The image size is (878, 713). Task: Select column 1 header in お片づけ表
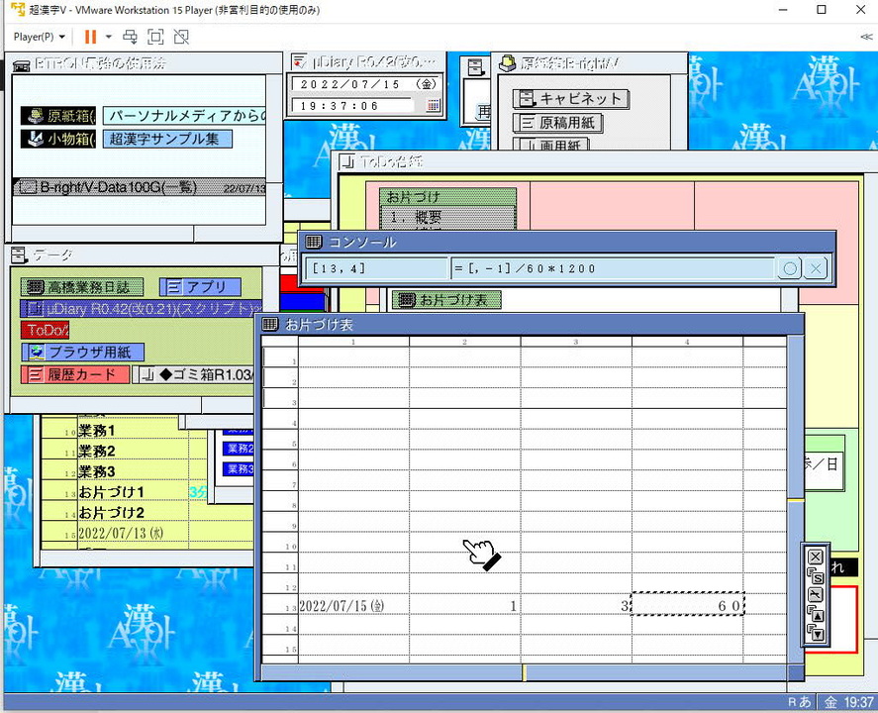click(x=354, y=342)
